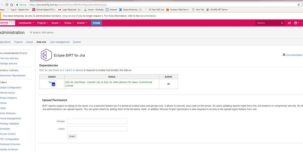Open the feedback megaphone icon
The height and width of the screenshot is (152, 303).
click(x=289, y=23)
